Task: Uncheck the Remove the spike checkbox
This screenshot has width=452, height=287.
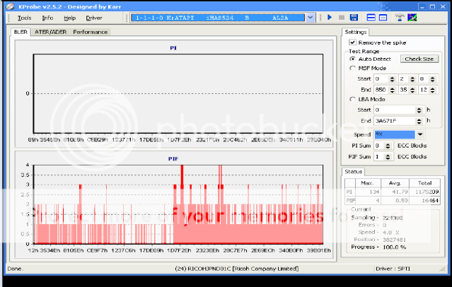Action: 353,42
